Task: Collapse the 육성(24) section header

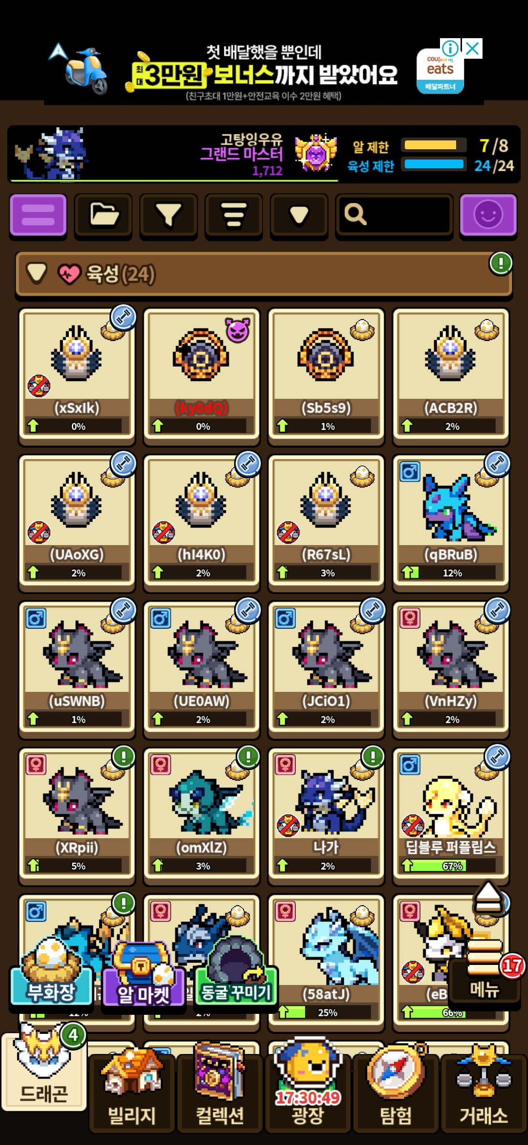Action: (264, 274)
